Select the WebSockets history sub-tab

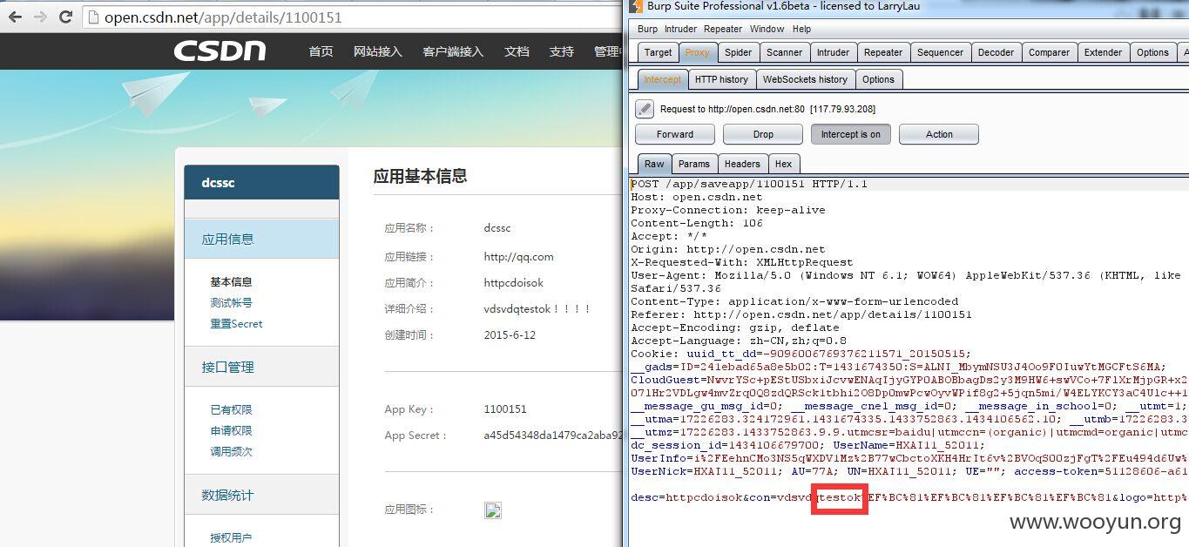click(805, 79)
